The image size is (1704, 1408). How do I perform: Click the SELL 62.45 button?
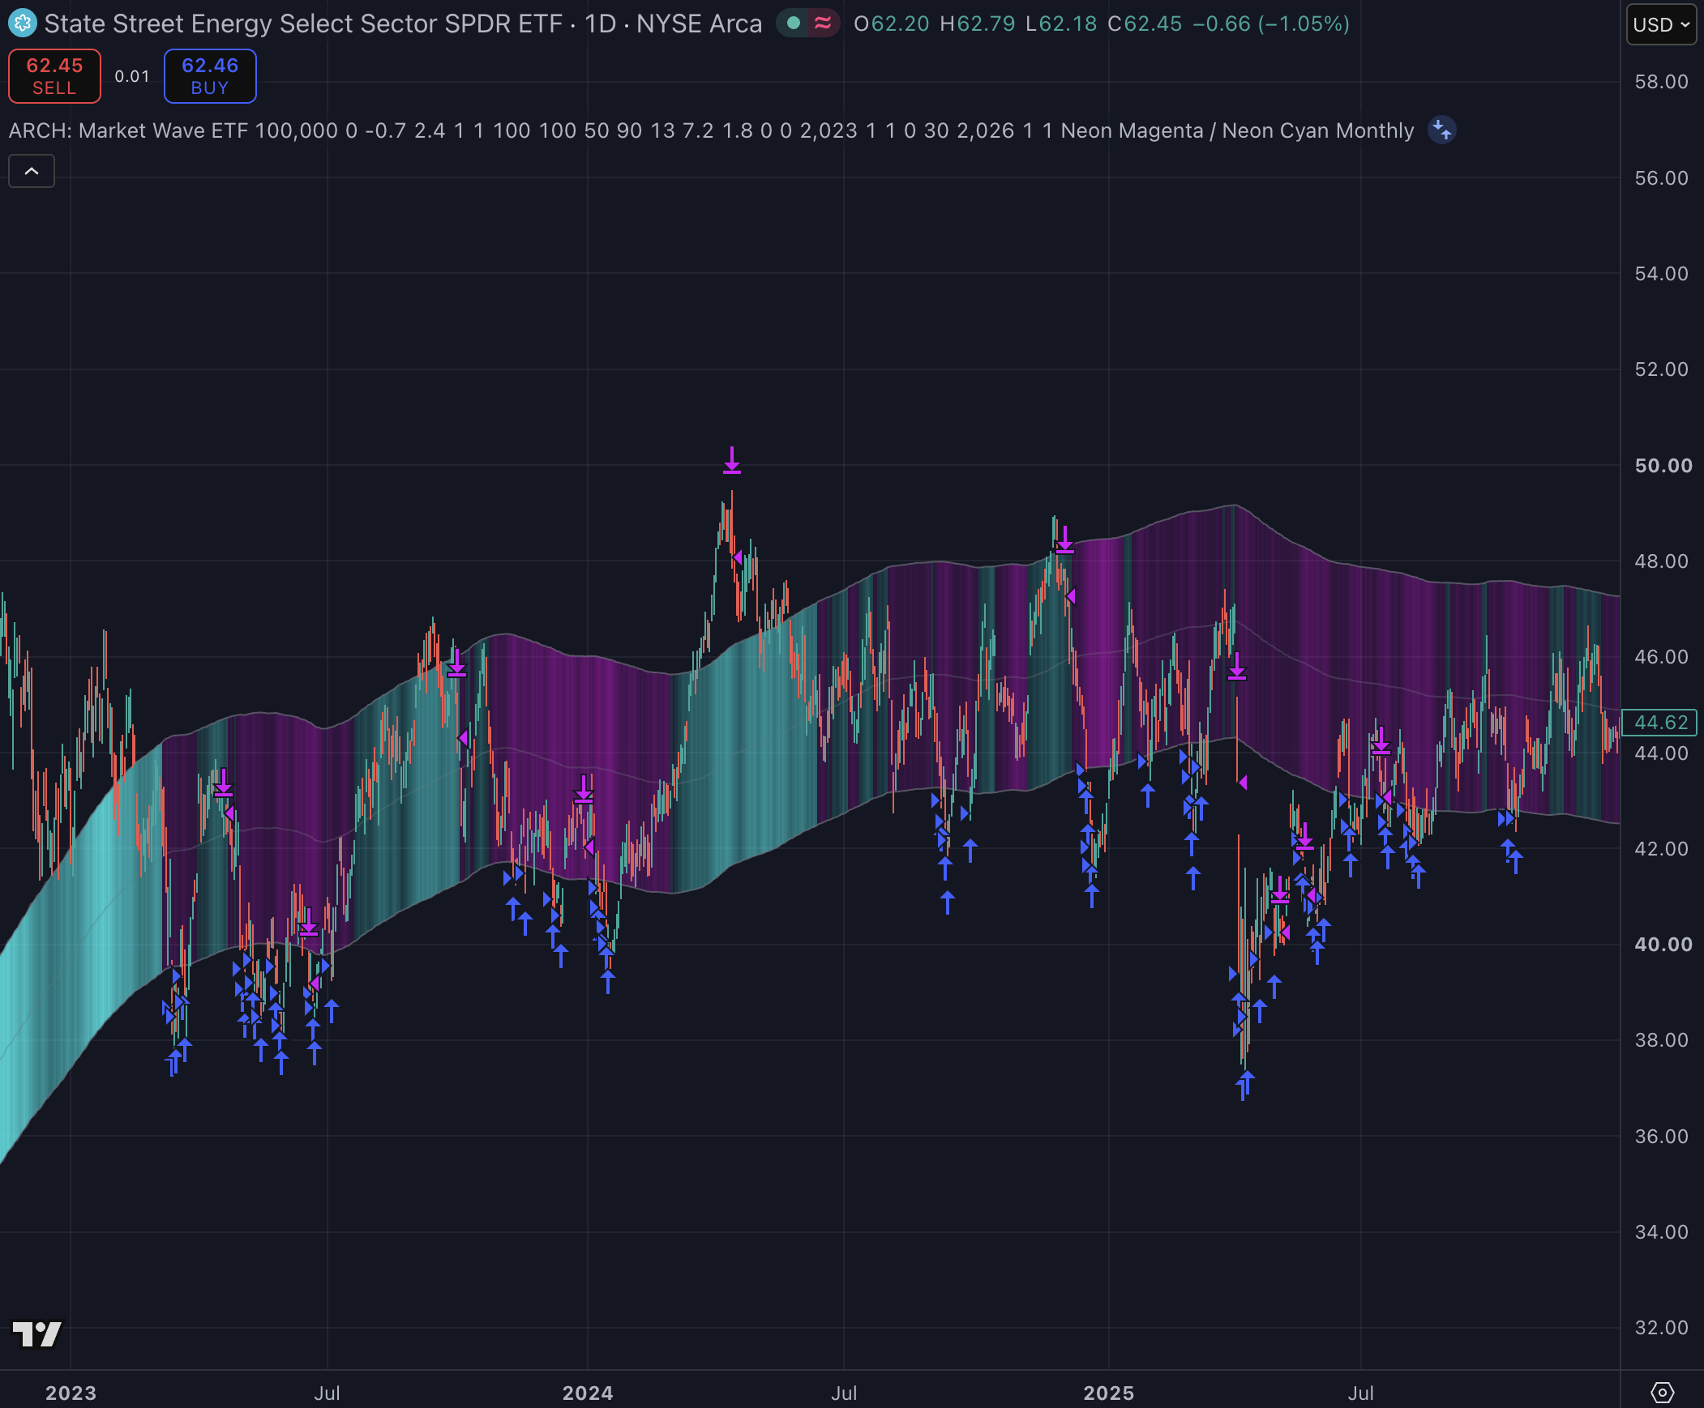pyautogui.click(x=54, y=76)
